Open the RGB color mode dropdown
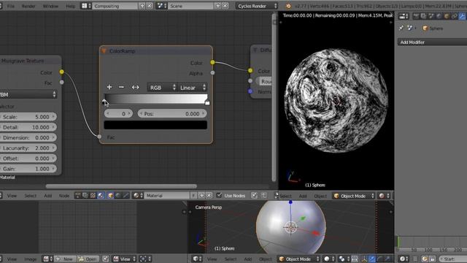Viewport: 467px width, 263px height. coord(162,88)
